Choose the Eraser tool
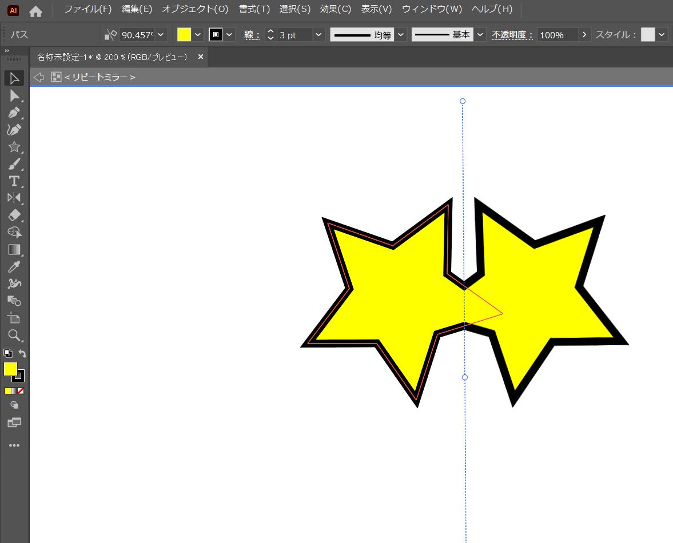Screen dimensions: 673x543 [x=14, y=215]
